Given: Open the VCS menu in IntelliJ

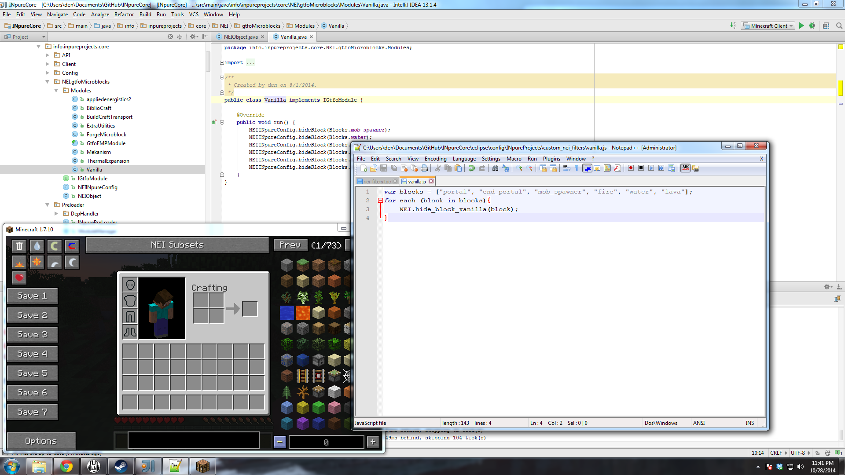Looking at the screenshot, I should (x=193, y=14).
